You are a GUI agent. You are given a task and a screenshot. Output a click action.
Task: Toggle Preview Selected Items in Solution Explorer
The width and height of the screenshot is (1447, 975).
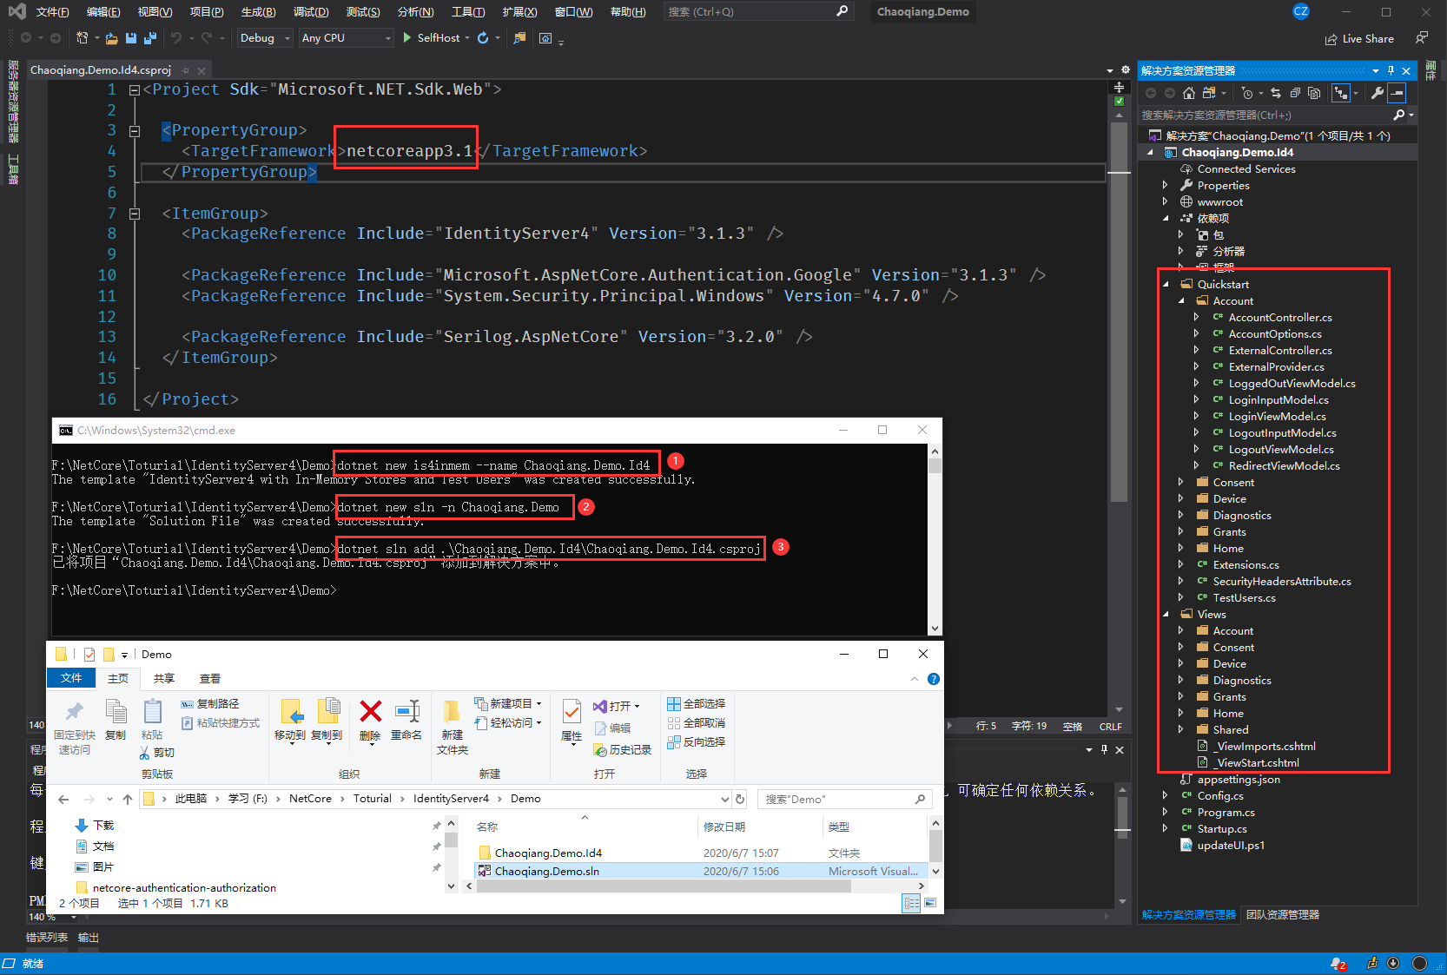coord(1315,93)
